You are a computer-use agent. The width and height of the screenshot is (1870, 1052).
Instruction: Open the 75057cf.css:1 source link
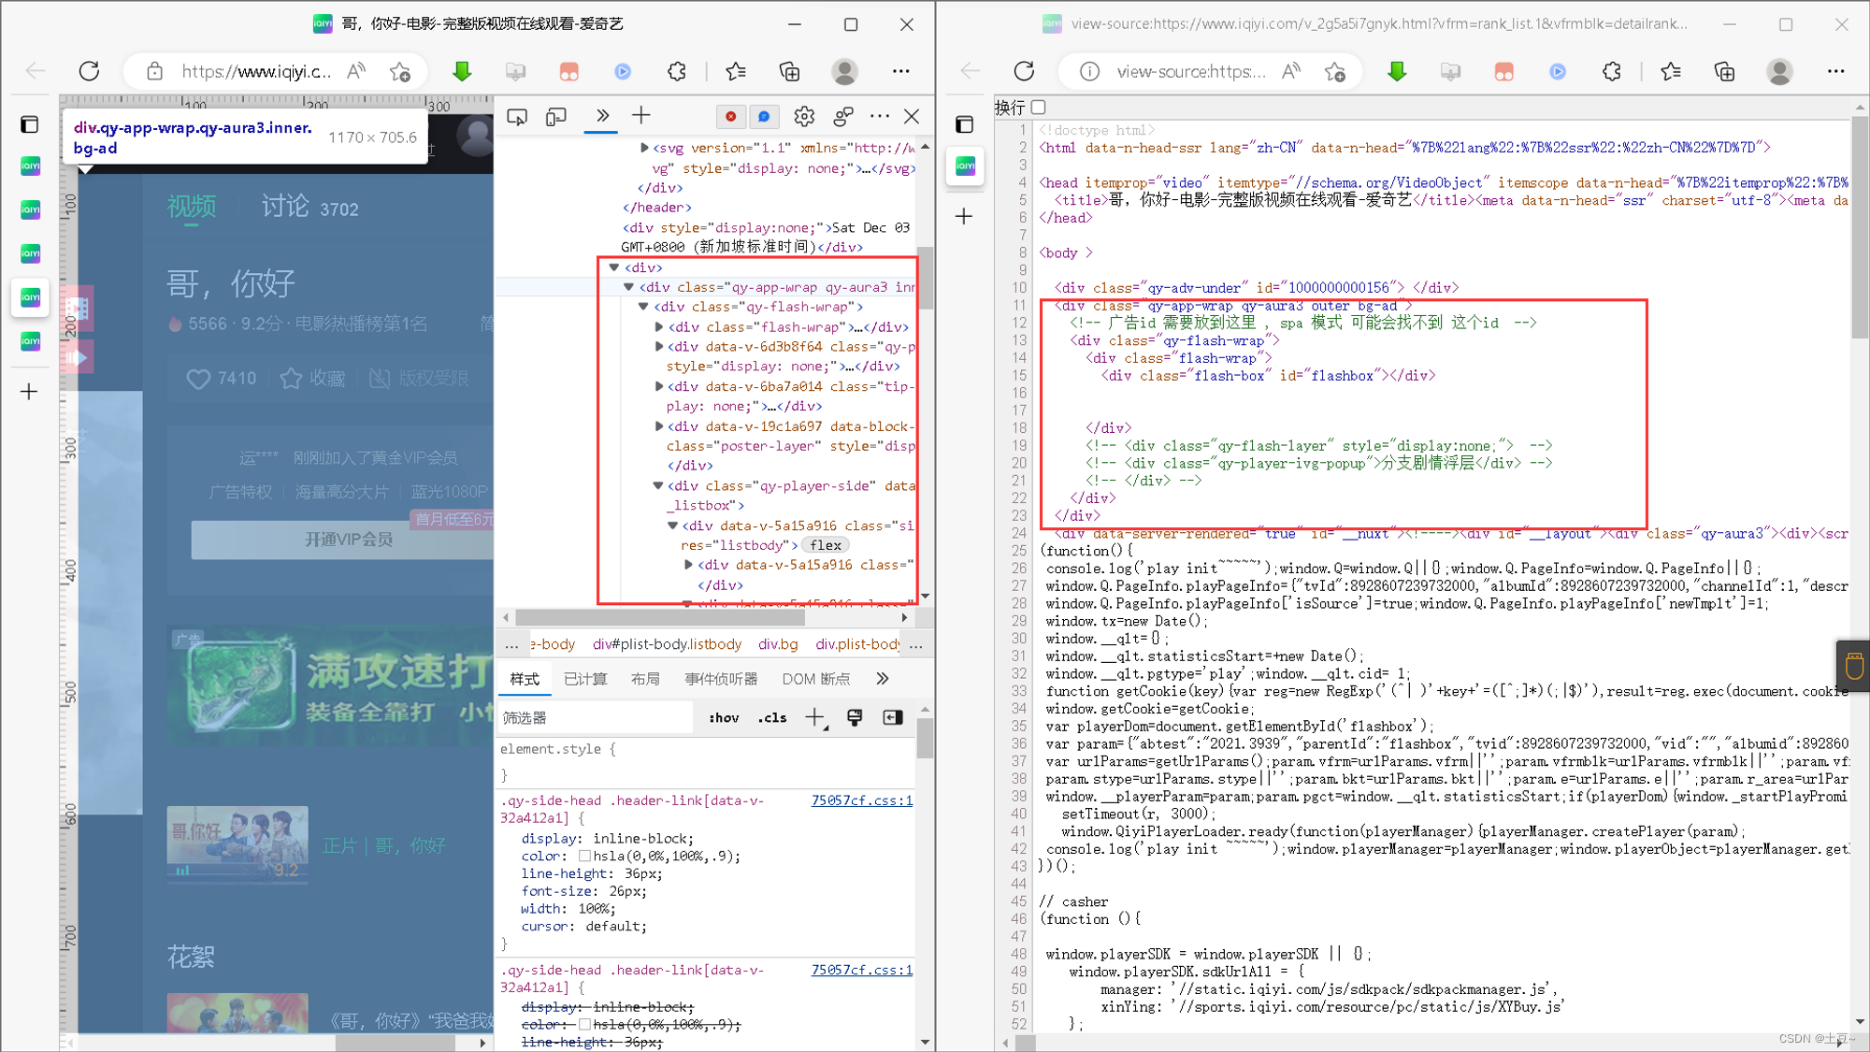861,800
